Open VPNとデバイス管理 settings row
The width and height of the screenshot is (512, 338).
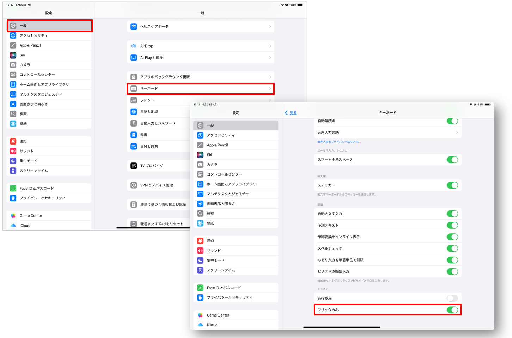point(159,185)
